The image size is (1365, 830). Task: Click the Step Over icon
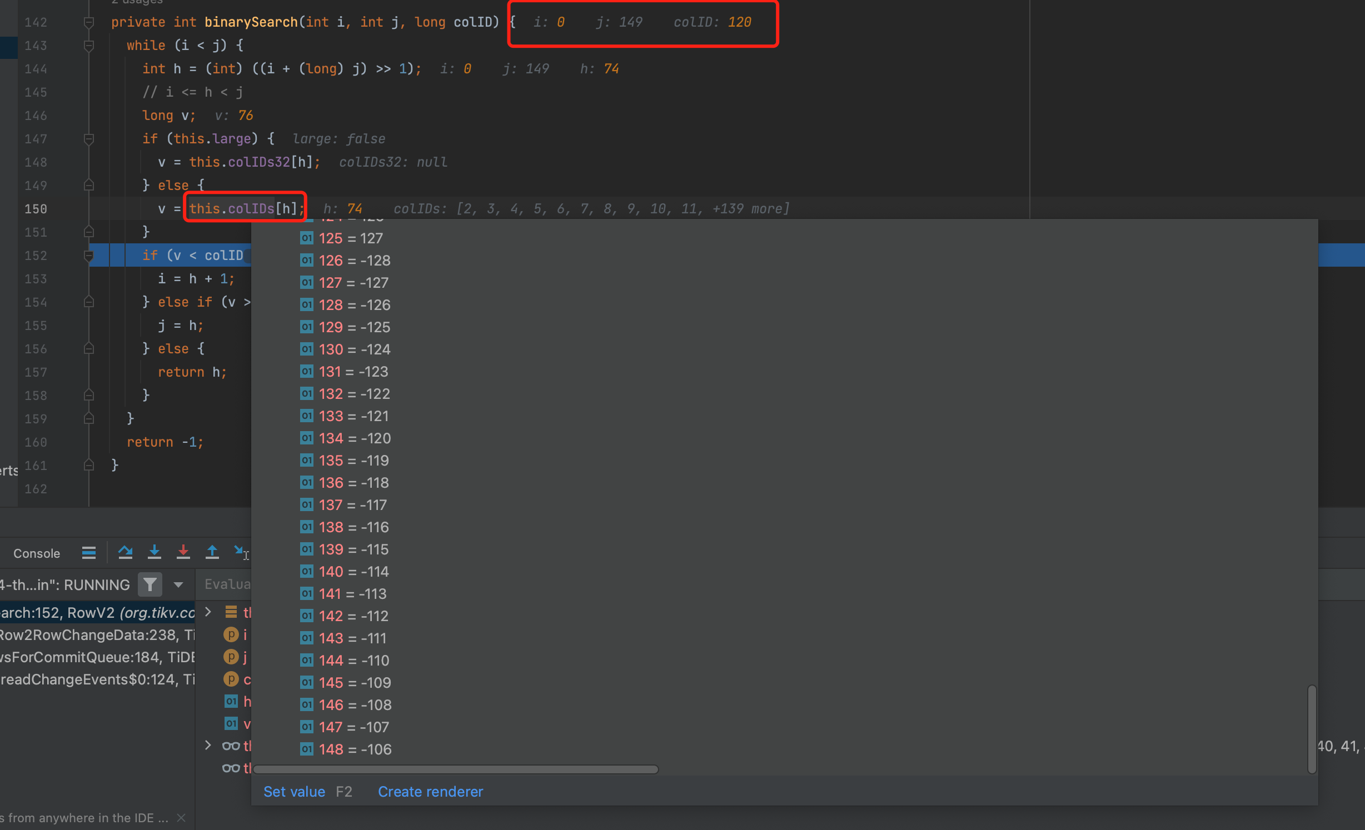click(x=126, y=553)
